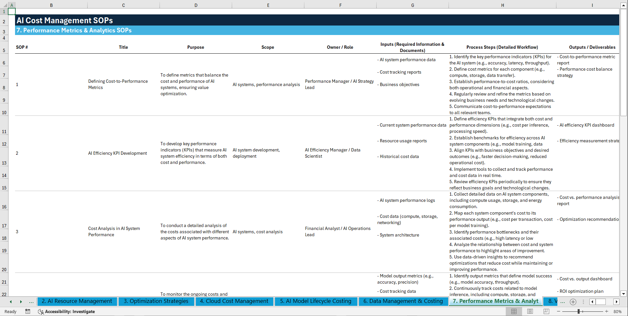Viewport: 628px width, 316px height.
Task: Select column E by clicking its header
Action: click(x=268, y=5)
